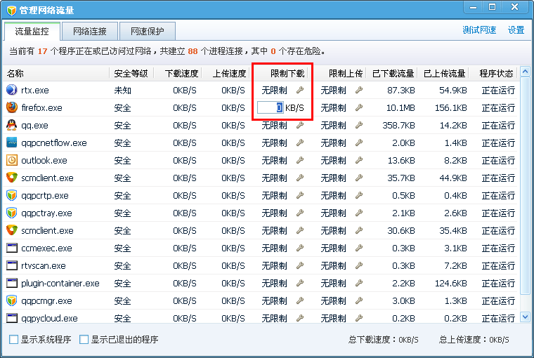Click the 总下载速度 status text
Screen dimensions: 534x358
pyautogui.click(x=384, y=339)
